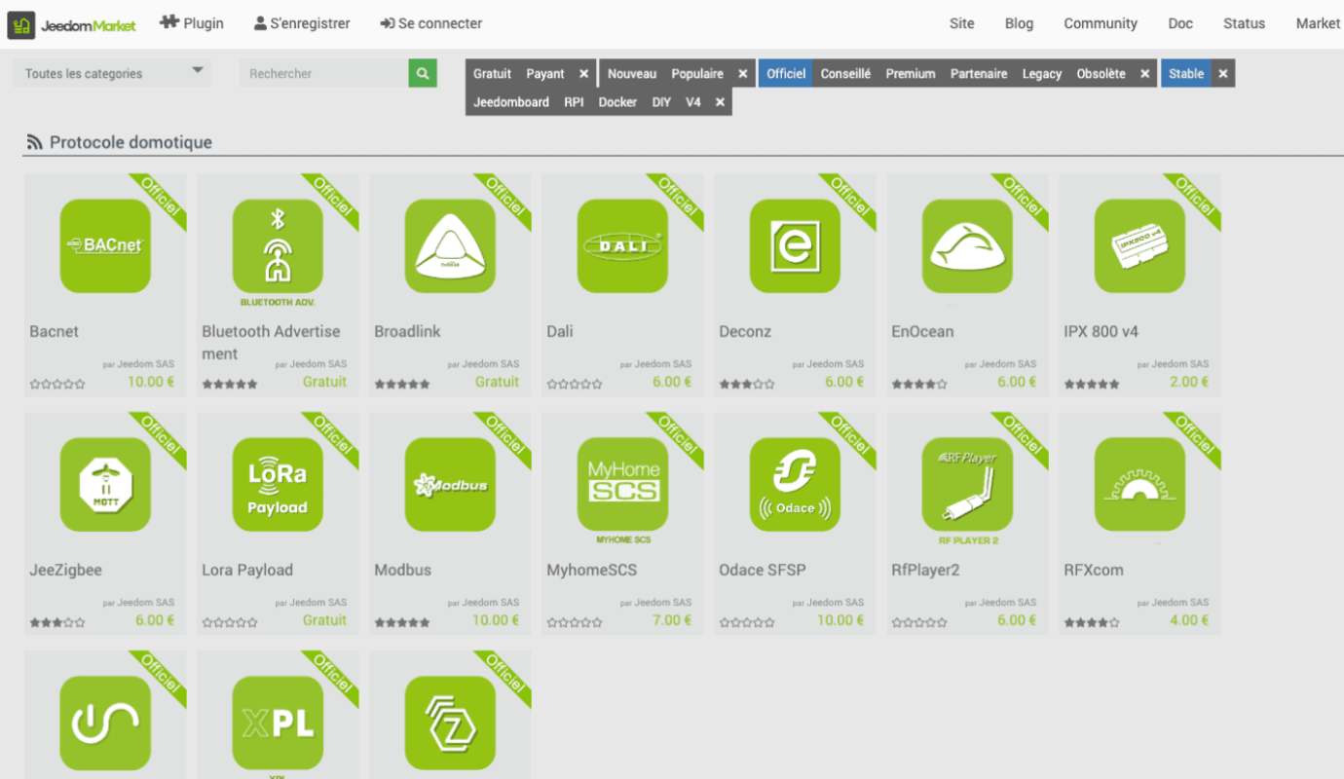
Task: Select the Dali plugin icon
Action: (x=622, y=246)
